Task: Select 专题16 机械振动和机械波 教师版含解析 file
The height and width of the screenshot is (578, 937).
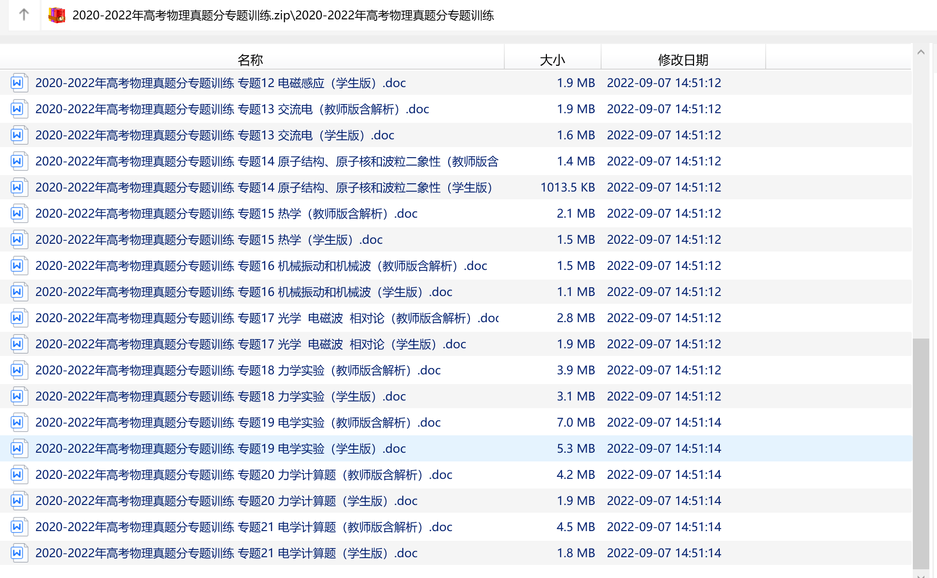Action: [261, 266]
